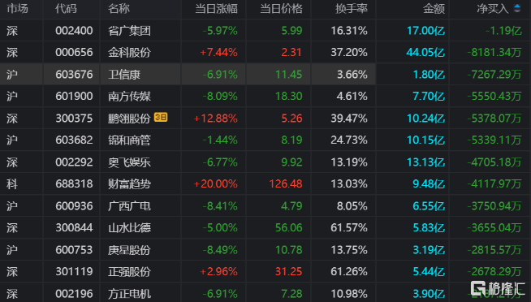Sort table by 换手率 column header
Image resolution: width=531 pixels, height=302 pixels.
tap(352, 9)
